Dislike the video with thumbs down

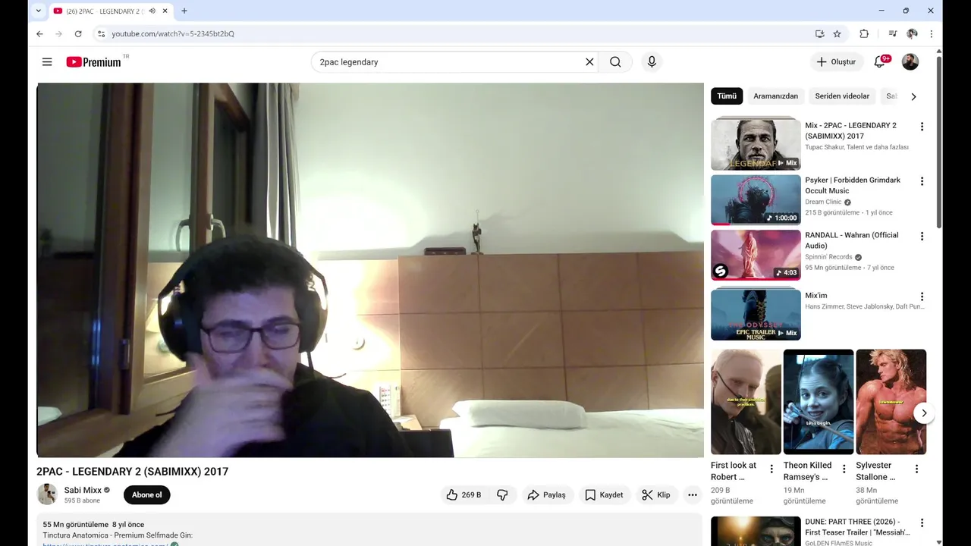tap(502, 495)
